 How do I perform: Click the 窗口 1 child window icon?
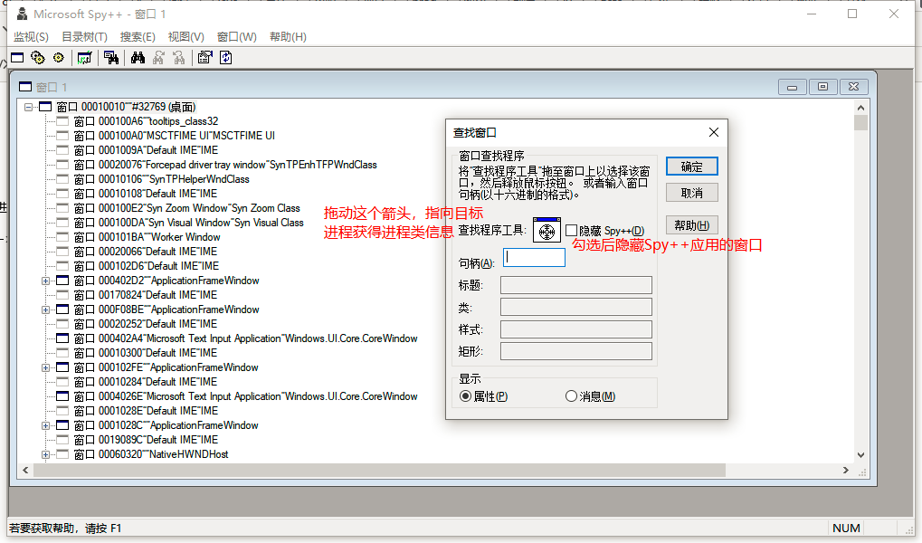pyautogui.click(x=25, y=87)
